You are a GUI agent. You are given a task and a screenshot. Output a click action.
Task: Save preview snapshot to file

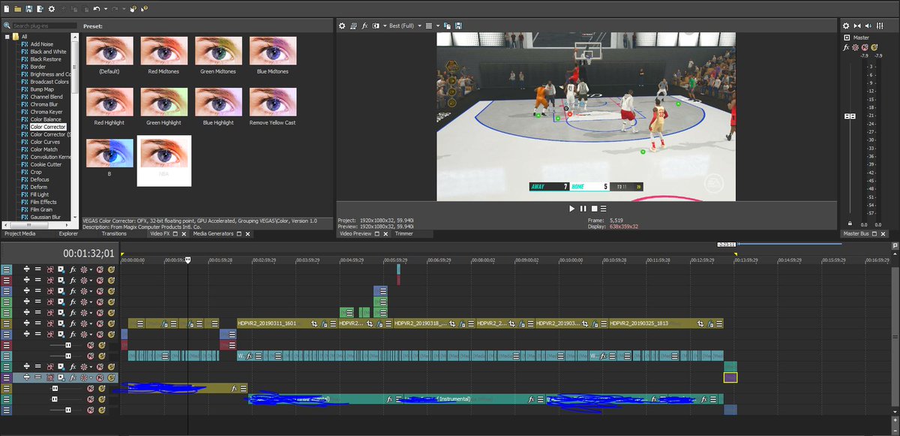click(458, 26)
